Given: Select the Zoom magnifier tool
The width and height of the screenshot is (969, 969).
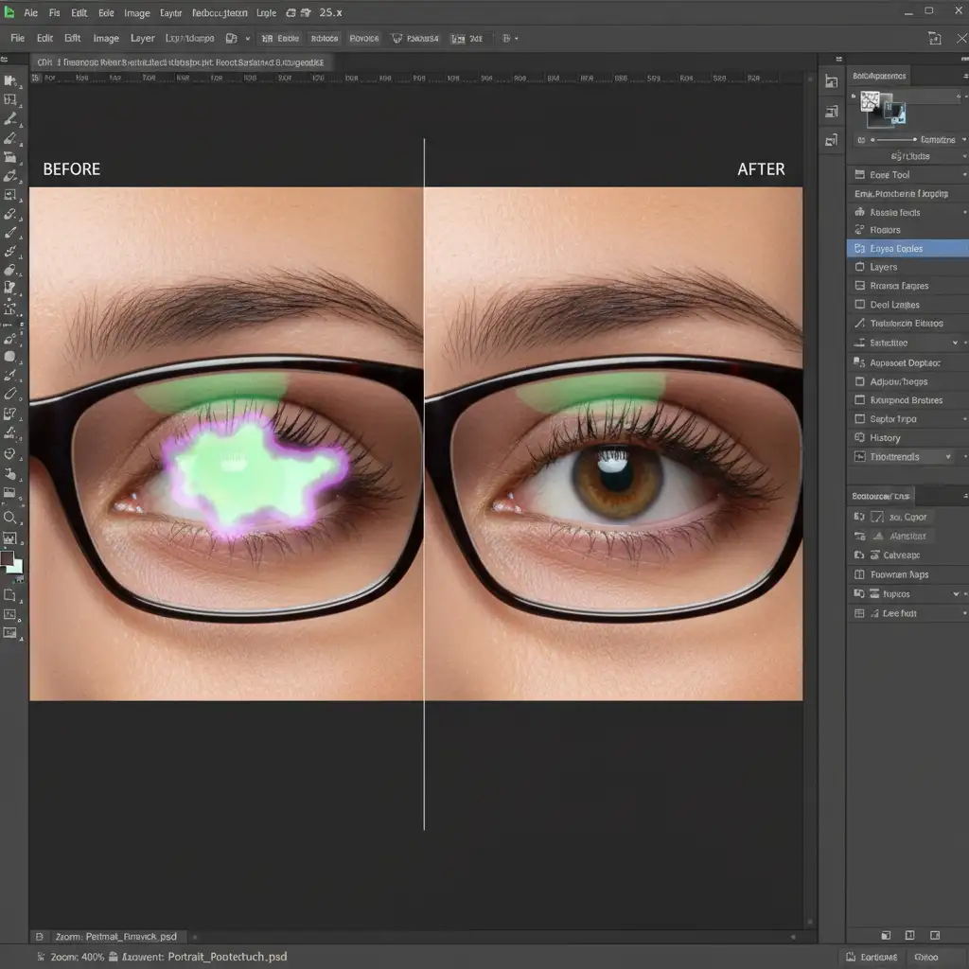Looking at the screenshot, I should click(x=10, y=518).
